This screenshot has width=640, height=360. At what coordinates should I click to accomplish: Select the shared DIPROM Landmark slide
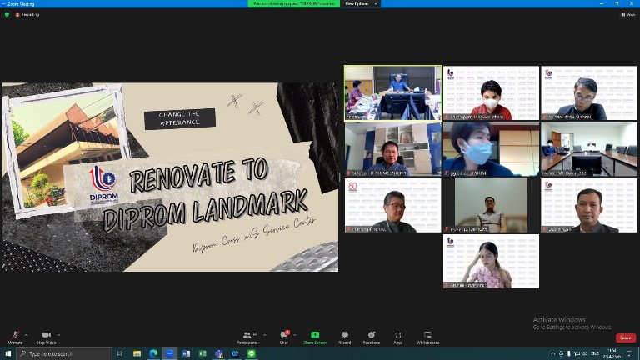pos(170,177)
